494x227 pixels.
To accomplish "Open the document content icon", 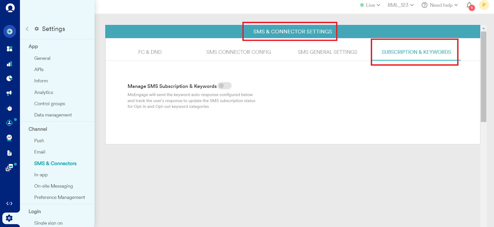I will (10, 153).
